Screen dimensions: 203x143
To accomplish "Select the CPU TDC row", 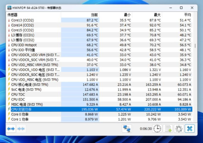I will [99, 94].
